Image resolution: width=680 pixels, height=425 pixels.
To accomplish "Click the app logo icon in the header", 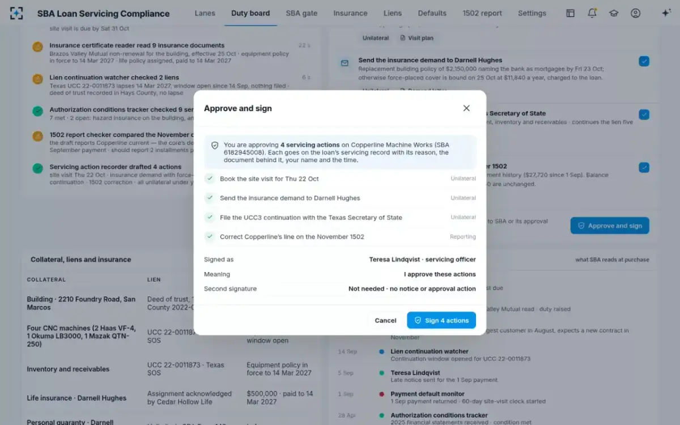I will pos(16,13).
